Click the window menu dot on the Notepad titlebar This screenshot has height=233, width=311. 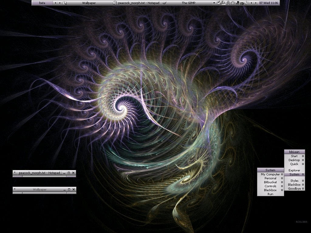pos(14,173)
